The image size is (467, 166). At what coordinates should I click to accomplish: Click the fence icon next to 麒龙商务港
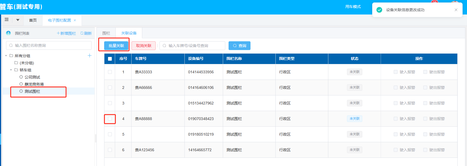tap(21, 84)
